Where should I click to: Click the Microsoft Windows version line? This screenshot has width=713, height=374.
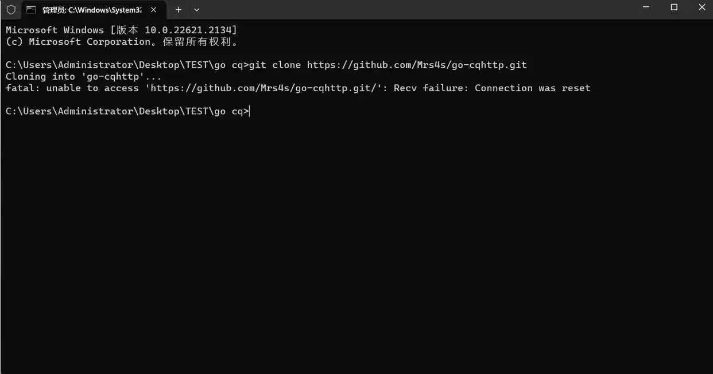click(x=121, y=30)
